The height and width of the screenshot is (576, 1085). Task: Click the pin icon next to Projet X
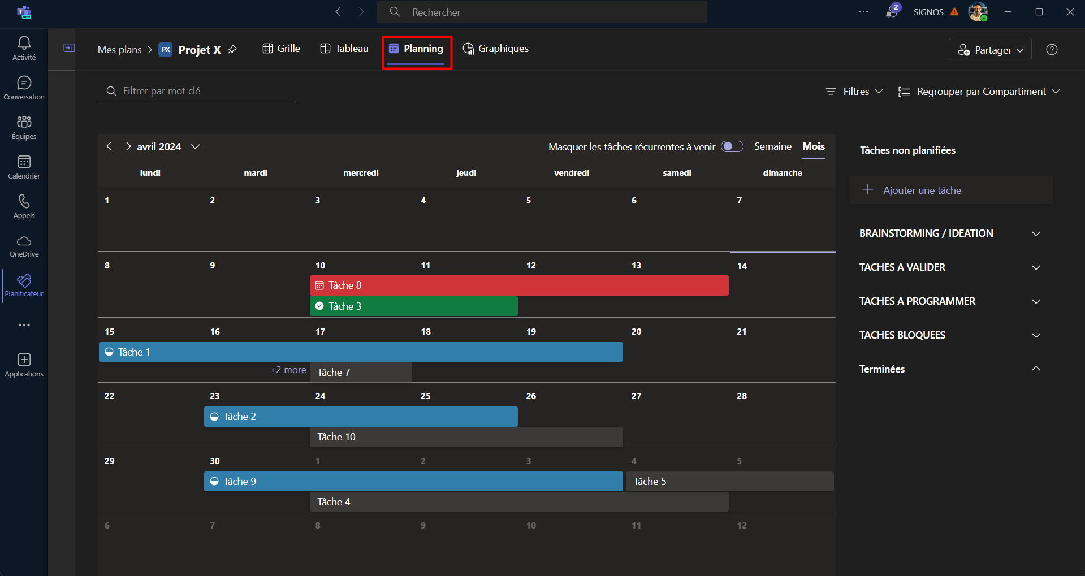(x=232, y=50)
